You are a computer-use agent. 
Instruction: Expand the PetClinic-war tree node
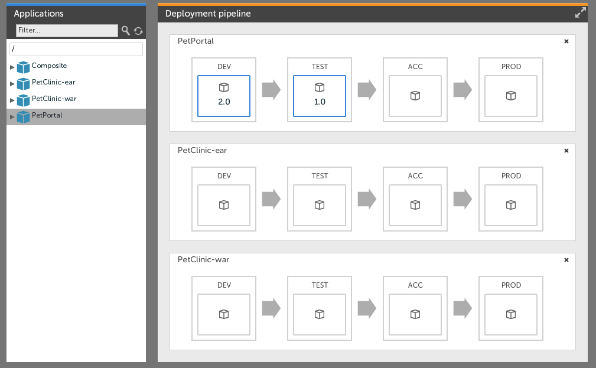point(12,100)
